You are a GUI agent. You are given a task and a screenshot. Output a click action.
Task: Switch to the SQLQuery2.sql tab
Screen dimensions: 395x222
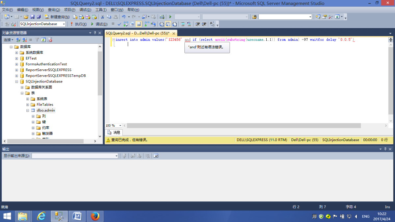point(137,33)
